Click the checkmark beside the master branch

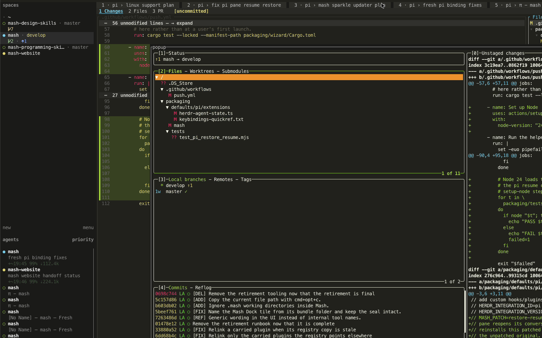click(186, 192)
